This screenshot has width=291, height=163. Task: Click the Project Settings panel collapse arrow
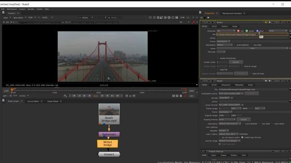coord(201,151)
